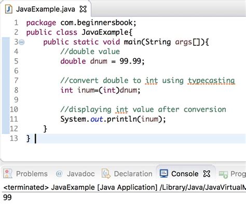Click the //double value comment
Screen dimensions: 246x211
(90, 51)
